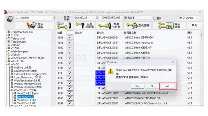Enable the 建议 checkbox near search field
Viewport: 208px width, 116px height.
point(154,18)
